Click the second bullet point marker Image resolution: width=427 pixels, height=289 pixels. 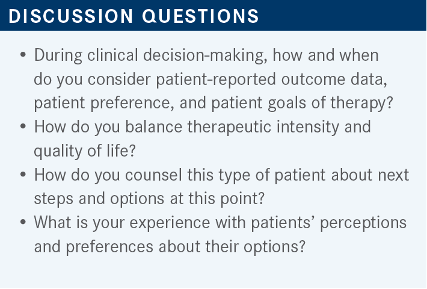23,128
